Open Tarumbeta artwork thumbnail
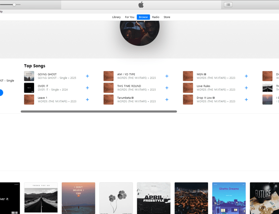The height and width of the screenshot is (214, 279). 109,100
